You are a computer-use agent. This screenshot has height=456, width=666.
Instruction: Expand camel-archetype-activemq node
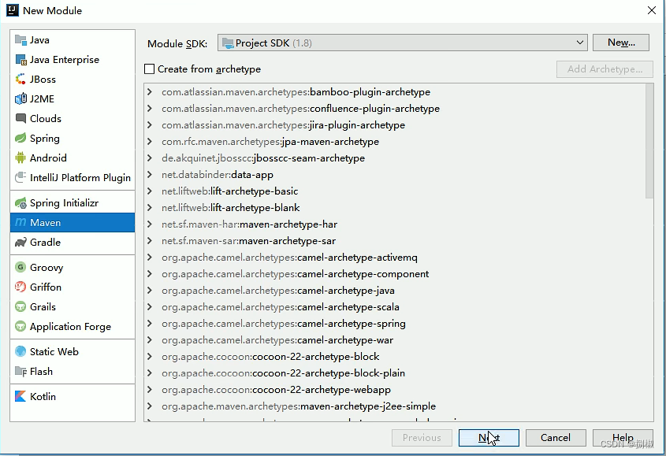(150, 258)
